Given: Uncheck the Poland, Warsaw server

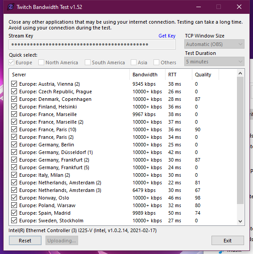Looking at the screenshot, I should coord(14,205).
